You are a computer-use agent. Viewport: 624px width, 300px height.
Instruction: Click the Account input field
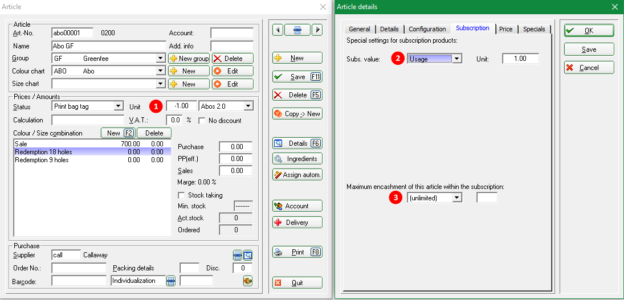[232, 32]
